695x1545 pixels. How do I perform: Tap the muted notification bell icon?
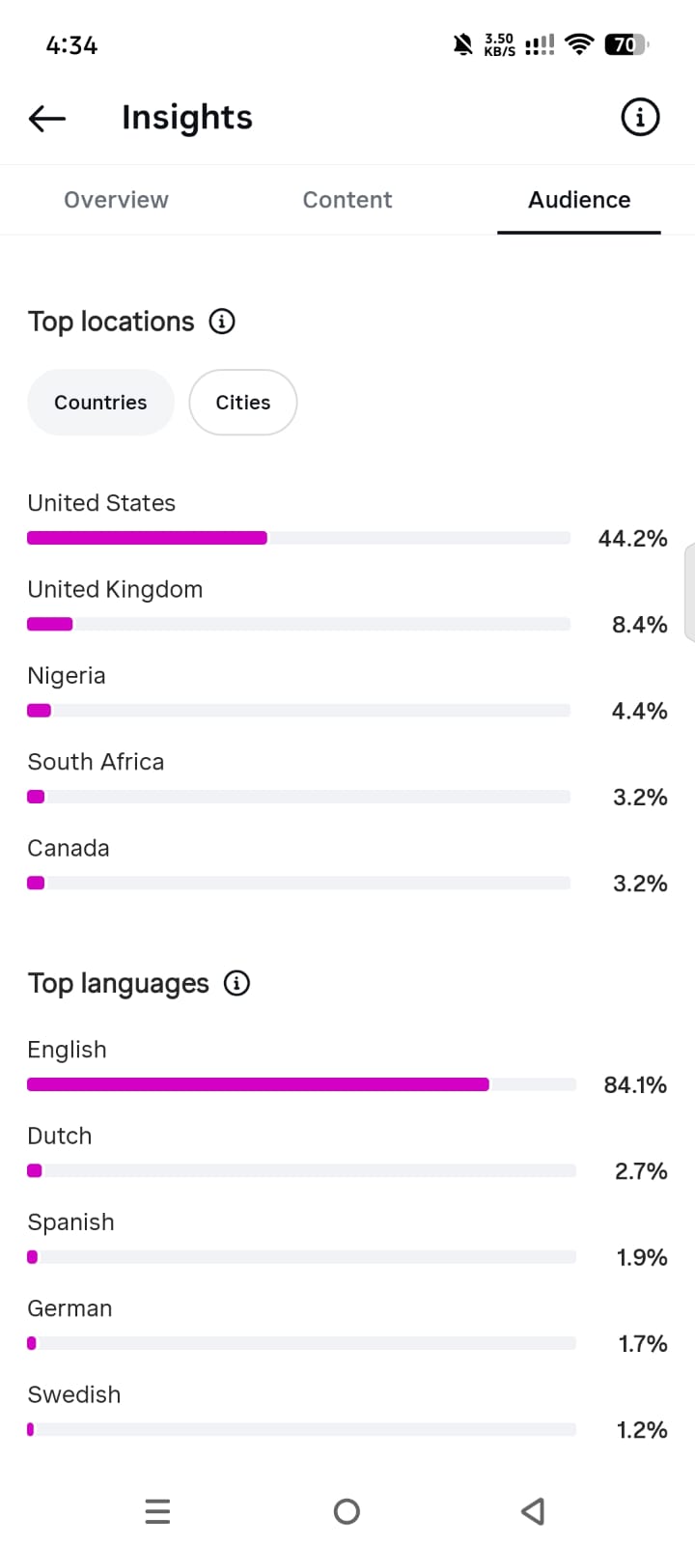463,44
